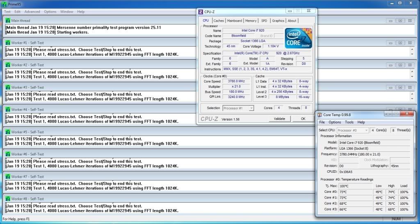
Task: Switch to the Memory tab in CPU-Z
Action: coord(251,21)
